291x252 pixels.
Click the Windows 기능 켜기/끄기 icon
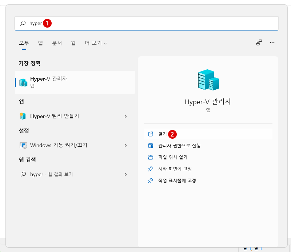23,146
